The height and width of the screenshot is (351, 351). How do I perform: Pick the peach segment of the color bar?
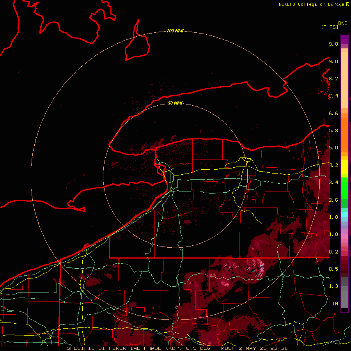click(344, 80)
